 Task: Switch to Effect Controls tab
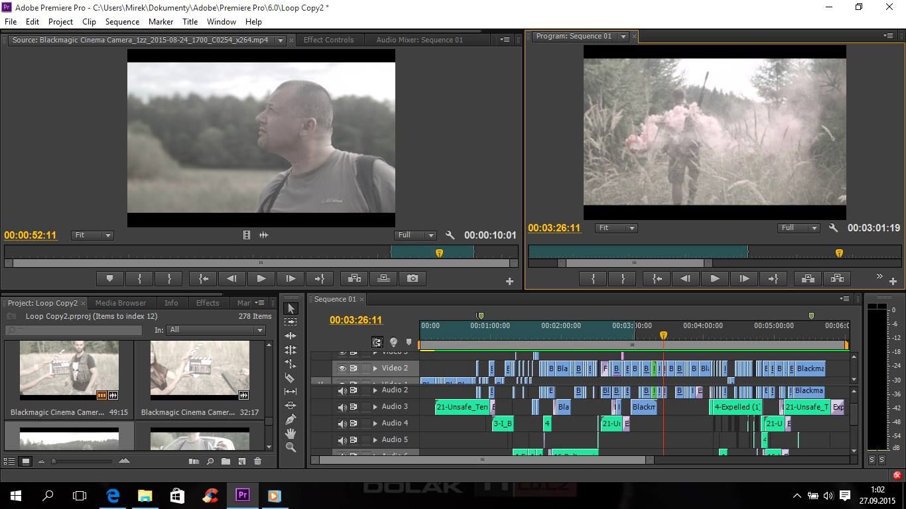coord(328,40)
